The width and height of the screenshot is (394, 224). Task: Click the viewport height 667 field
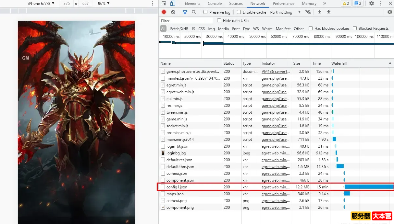(x=86, y=4)
